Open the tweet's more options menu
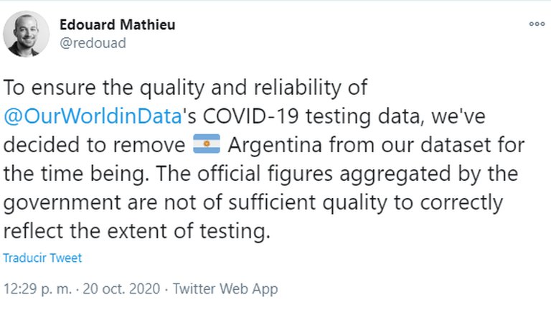The width and height of the screenshot is (551, 310). (537, 24)
